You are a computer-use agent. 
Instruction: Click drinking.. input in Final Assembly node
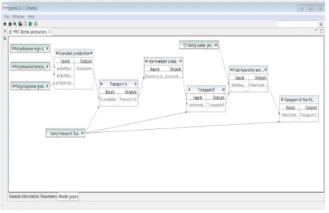click(238, 85)
